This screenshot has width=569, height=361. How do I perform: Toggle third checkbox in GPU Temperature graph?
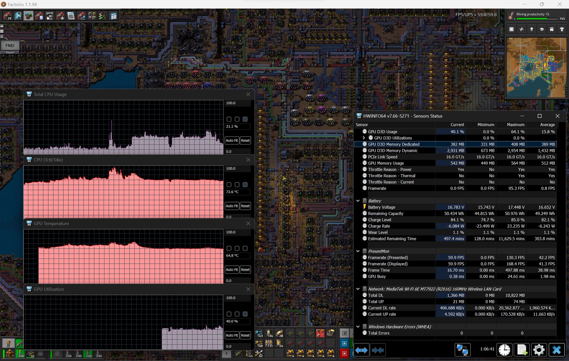tap(245, 248)
